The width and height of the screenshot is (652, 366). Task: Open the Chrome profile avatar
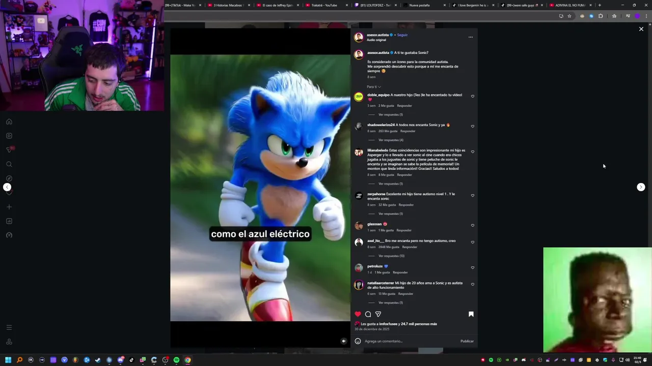[637, 16]
